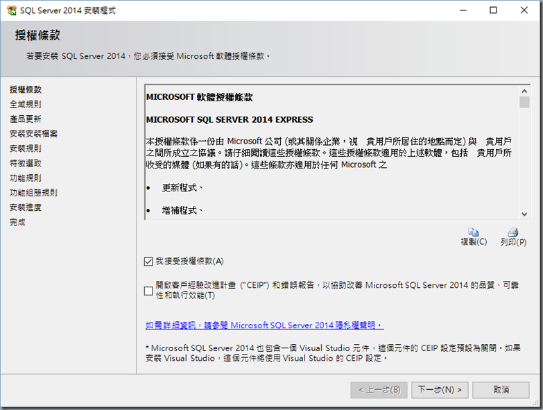This screenshot has height=410, width=543.
Task: Select the 功能組態規則 step in the sidebar
Action: click(33, 193)
